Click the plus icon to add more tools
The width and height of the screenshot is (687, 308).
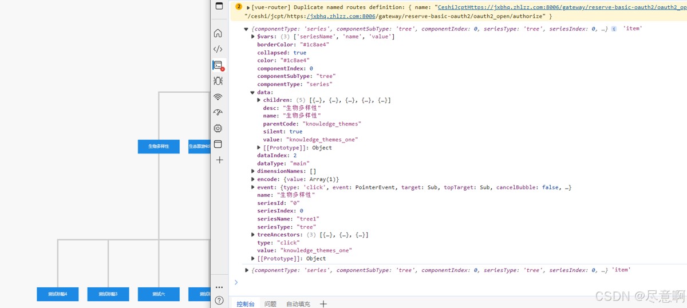219,160
